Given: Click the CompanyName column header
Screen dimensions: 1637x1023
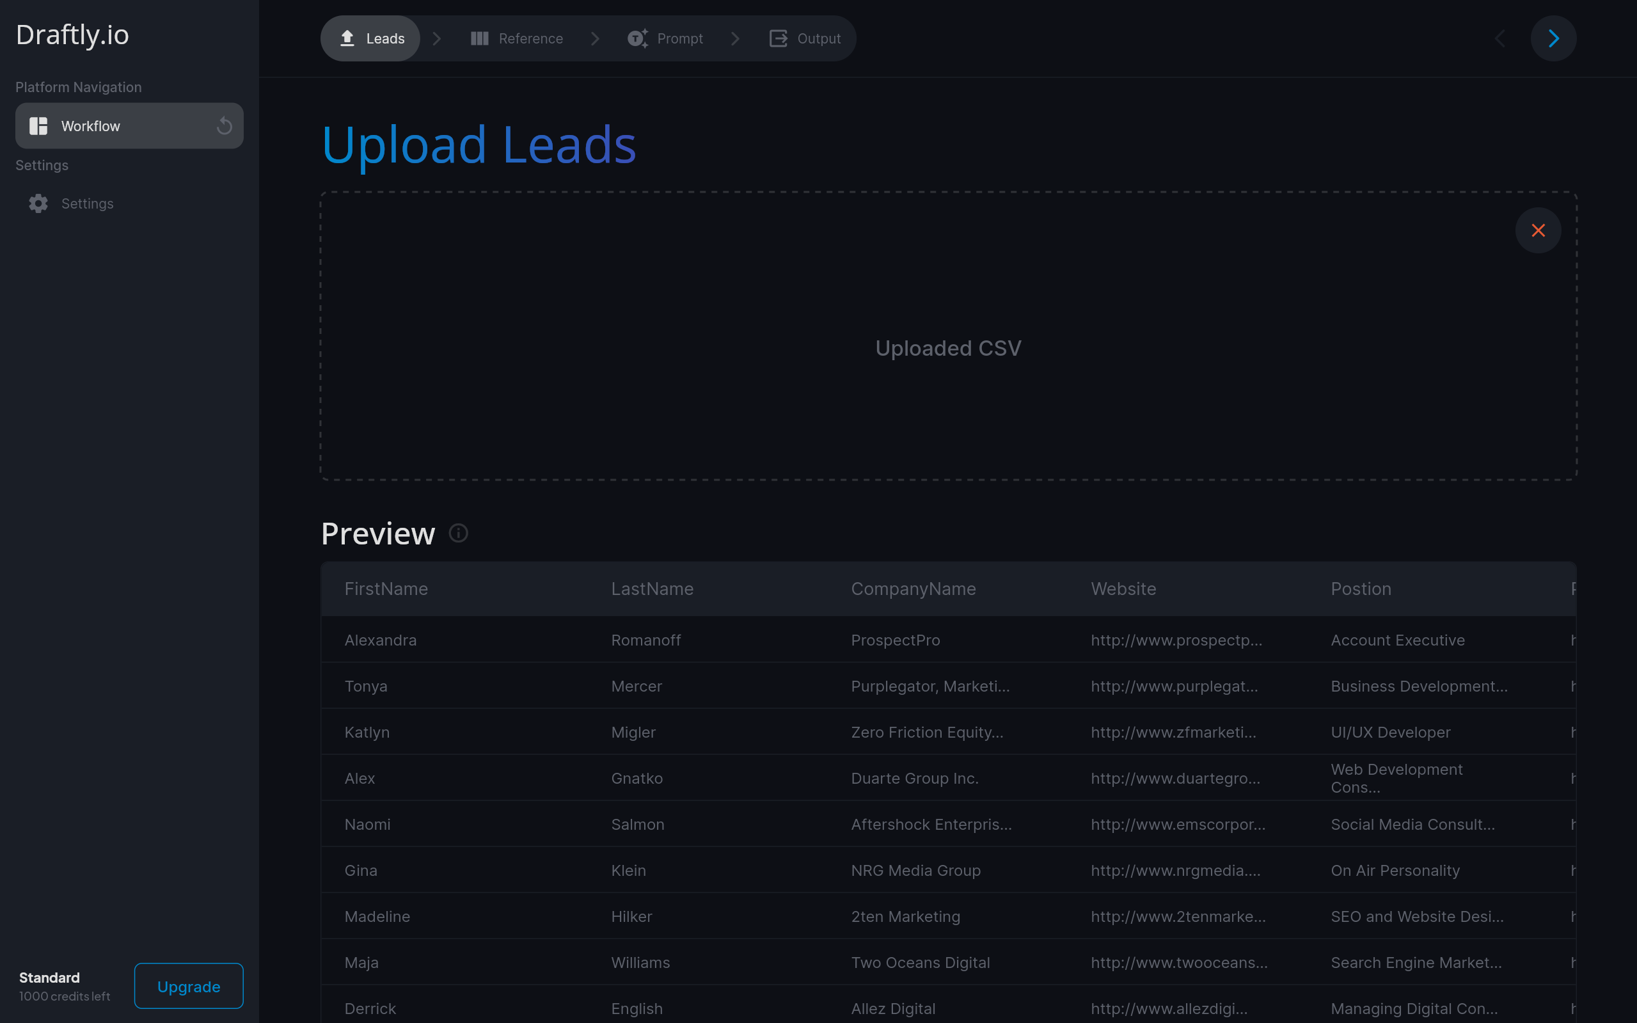Looking at the screenshot, I should pos(913,589).
